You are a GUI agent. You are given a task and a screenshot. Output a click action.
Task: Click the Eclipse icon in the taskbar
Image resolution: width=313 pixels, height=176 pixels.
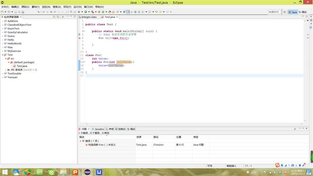point(87,172)
